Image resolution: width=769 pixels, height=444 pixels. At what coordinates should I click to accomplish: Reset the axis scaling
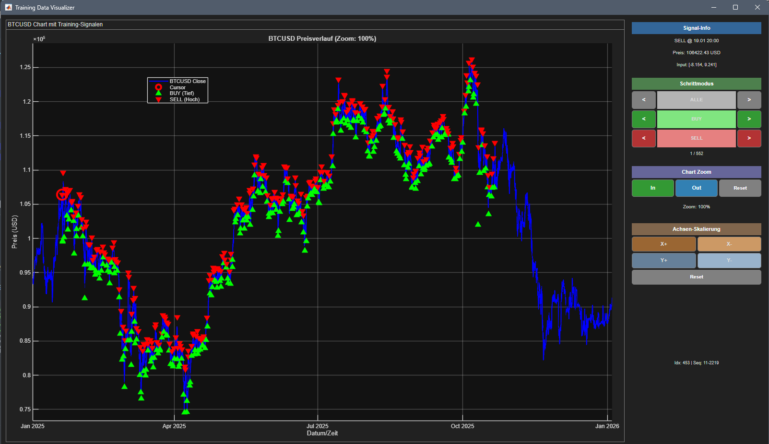pyautogui.click(x=696, y=277)
